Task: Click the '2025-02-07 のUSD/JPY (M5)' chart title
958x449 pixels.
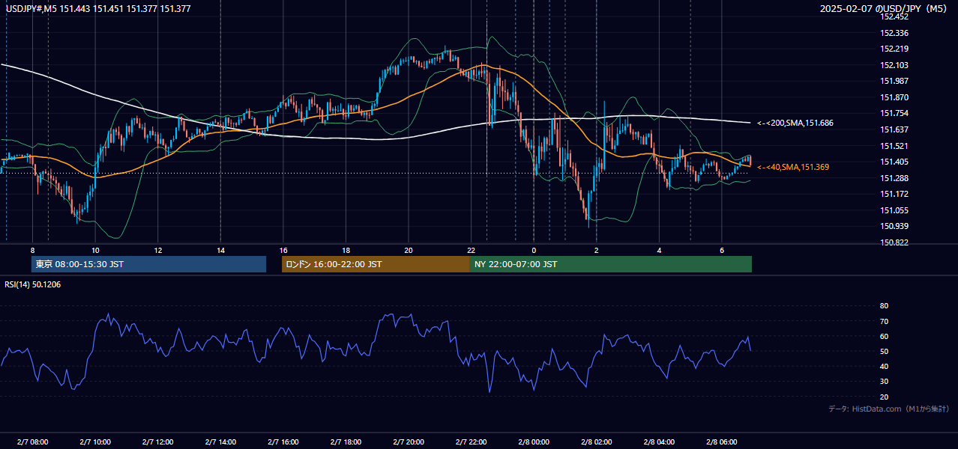Action: [x=884, y=8]
